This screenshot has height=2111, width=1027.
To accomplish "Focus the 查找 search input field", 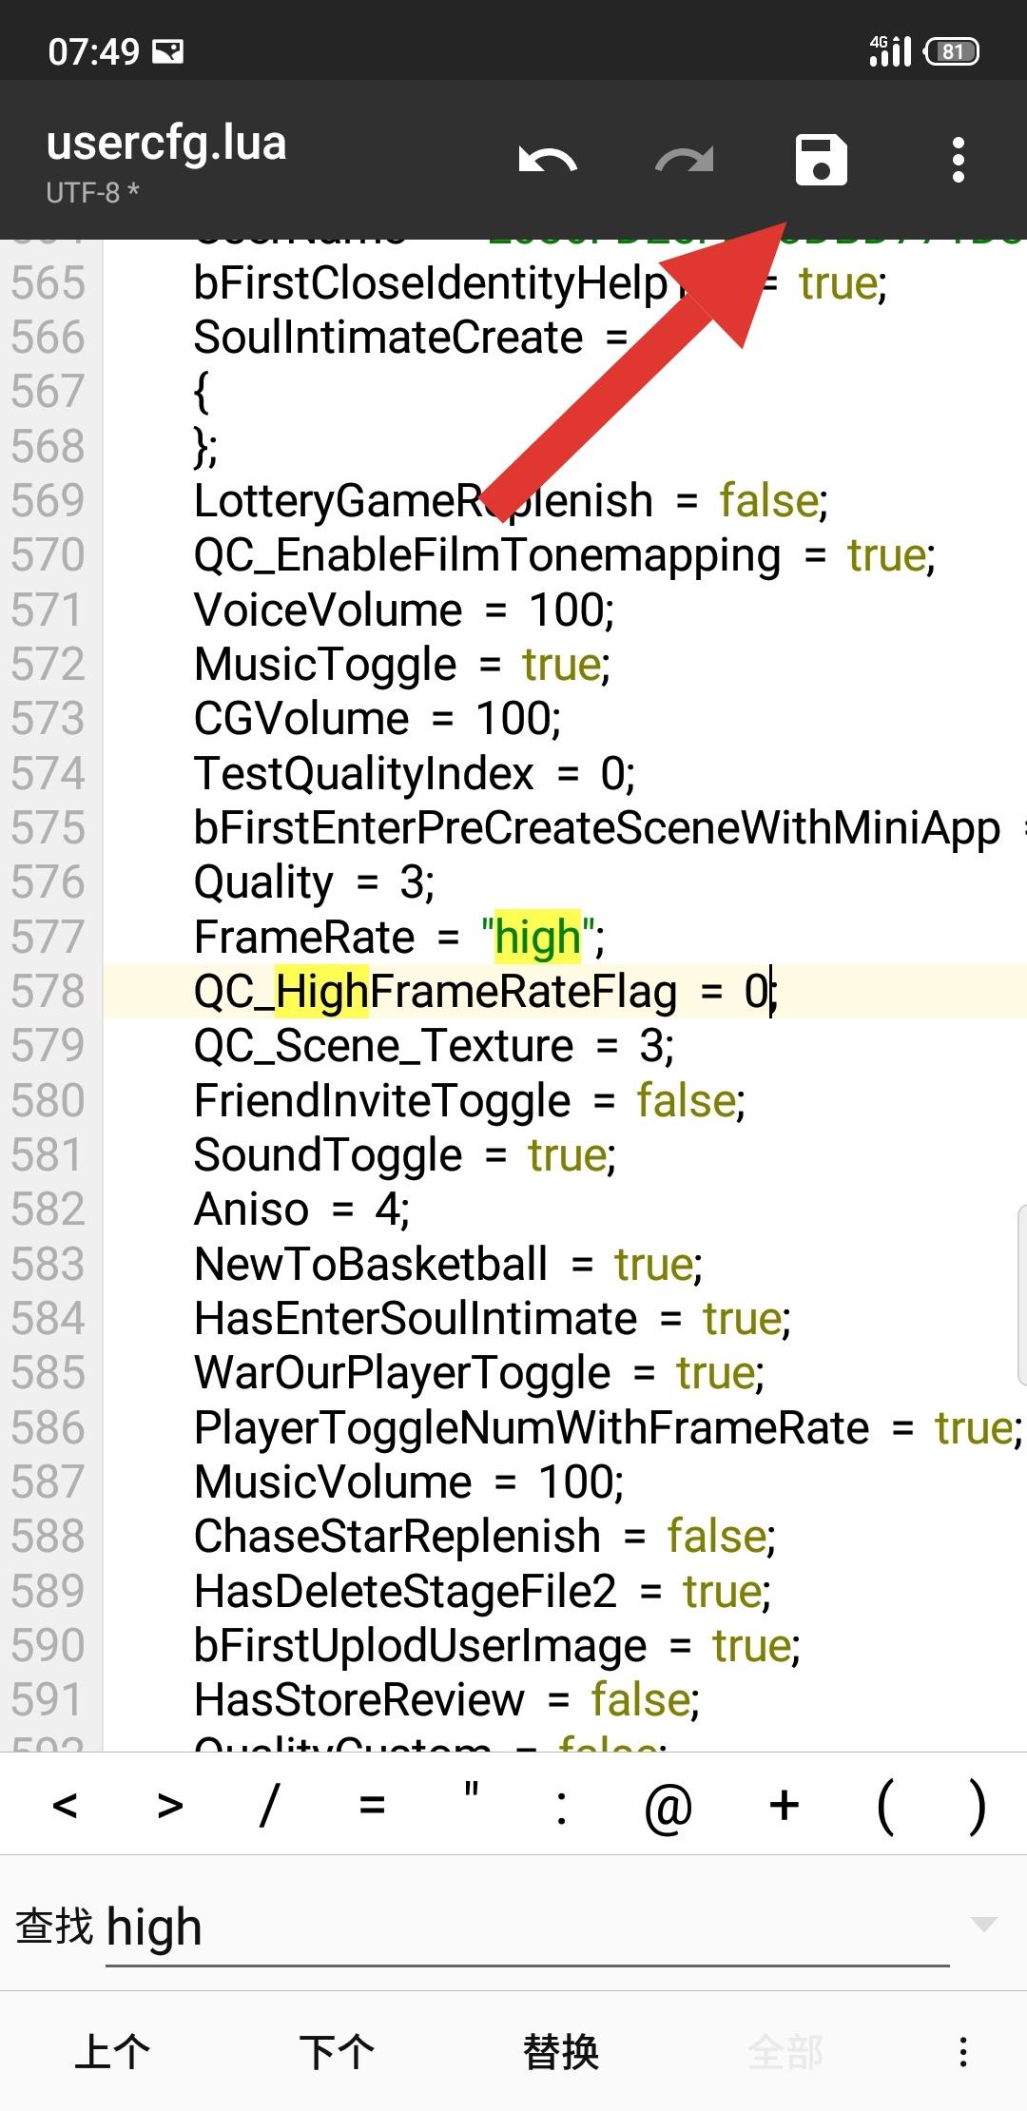I will pos(528,1928).
